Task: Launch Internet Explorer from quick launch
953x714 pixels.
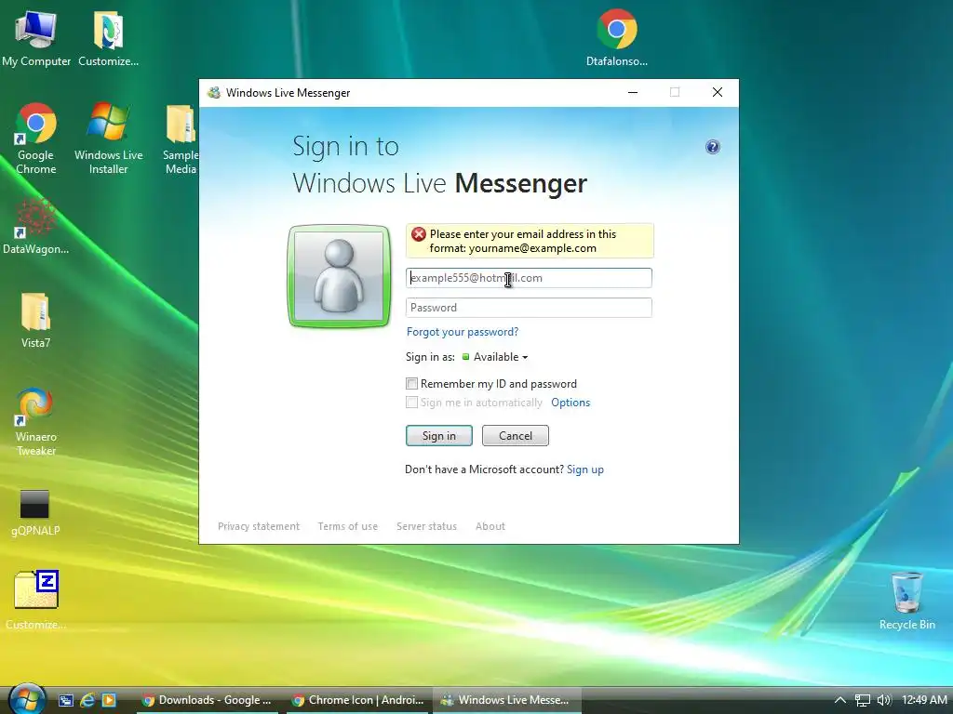Action: point(87,700)
